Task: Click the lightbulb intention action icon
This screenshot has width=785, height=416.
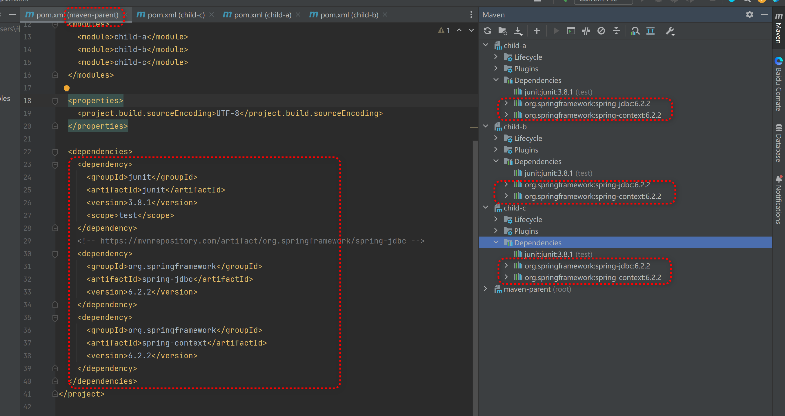Action: [x=67, y=89]
